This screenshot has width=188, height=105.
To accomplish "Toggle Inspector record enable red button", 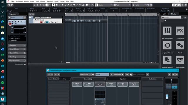I will pyautogui.click(x=10, y=24).
